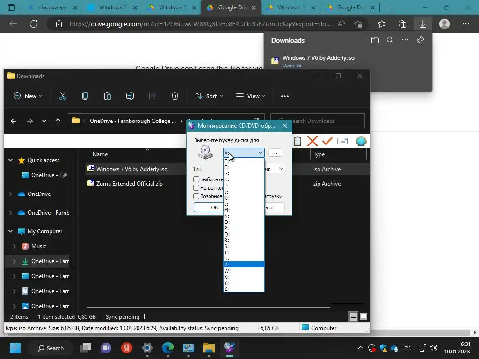Click the orange checkmark icon in toolbar strip

coord(327,141)
